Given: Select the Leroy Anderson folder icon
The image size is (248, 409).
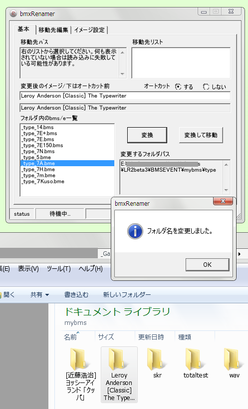Looking at the screenshot, I should 119,359.
